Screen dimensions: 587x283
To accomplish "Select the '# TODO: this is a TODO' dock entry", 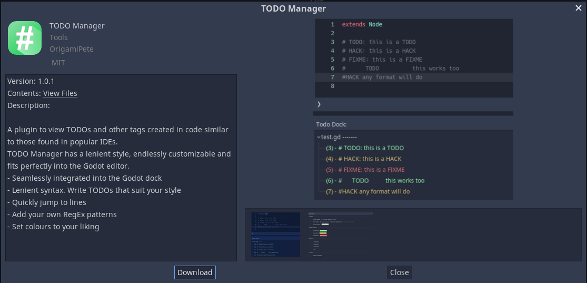I will pyautogui.click(x=365, y=148).
